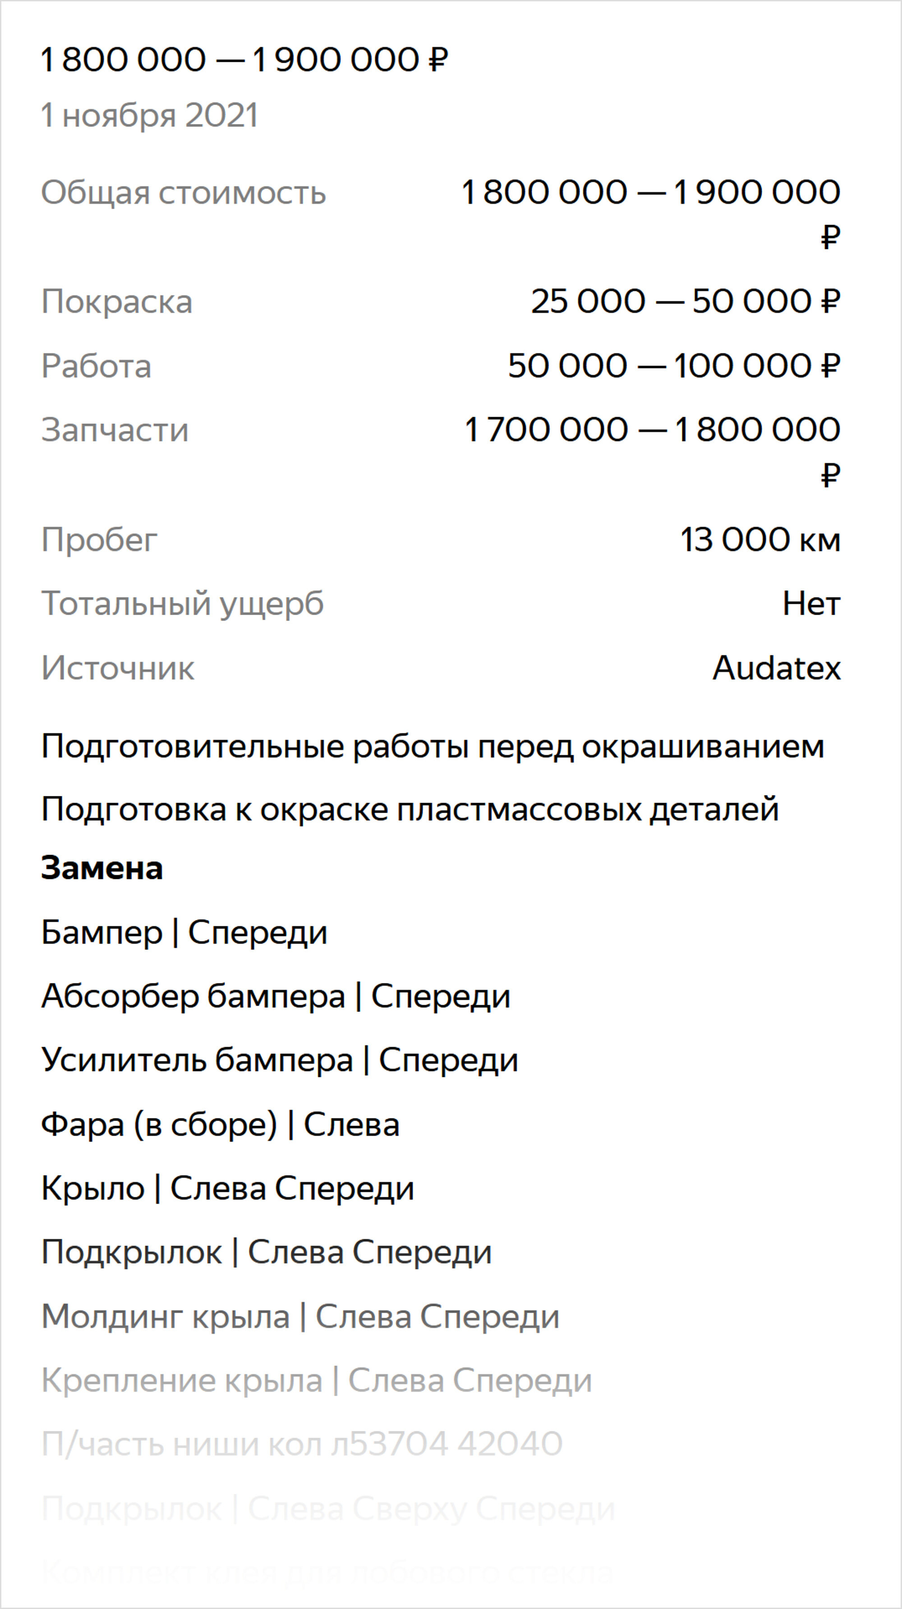The height and width of the screenshot is (1609, 902).
Task: Select Фара (в сборе) | Слева entry
Action: click(x=221, y=1125)
